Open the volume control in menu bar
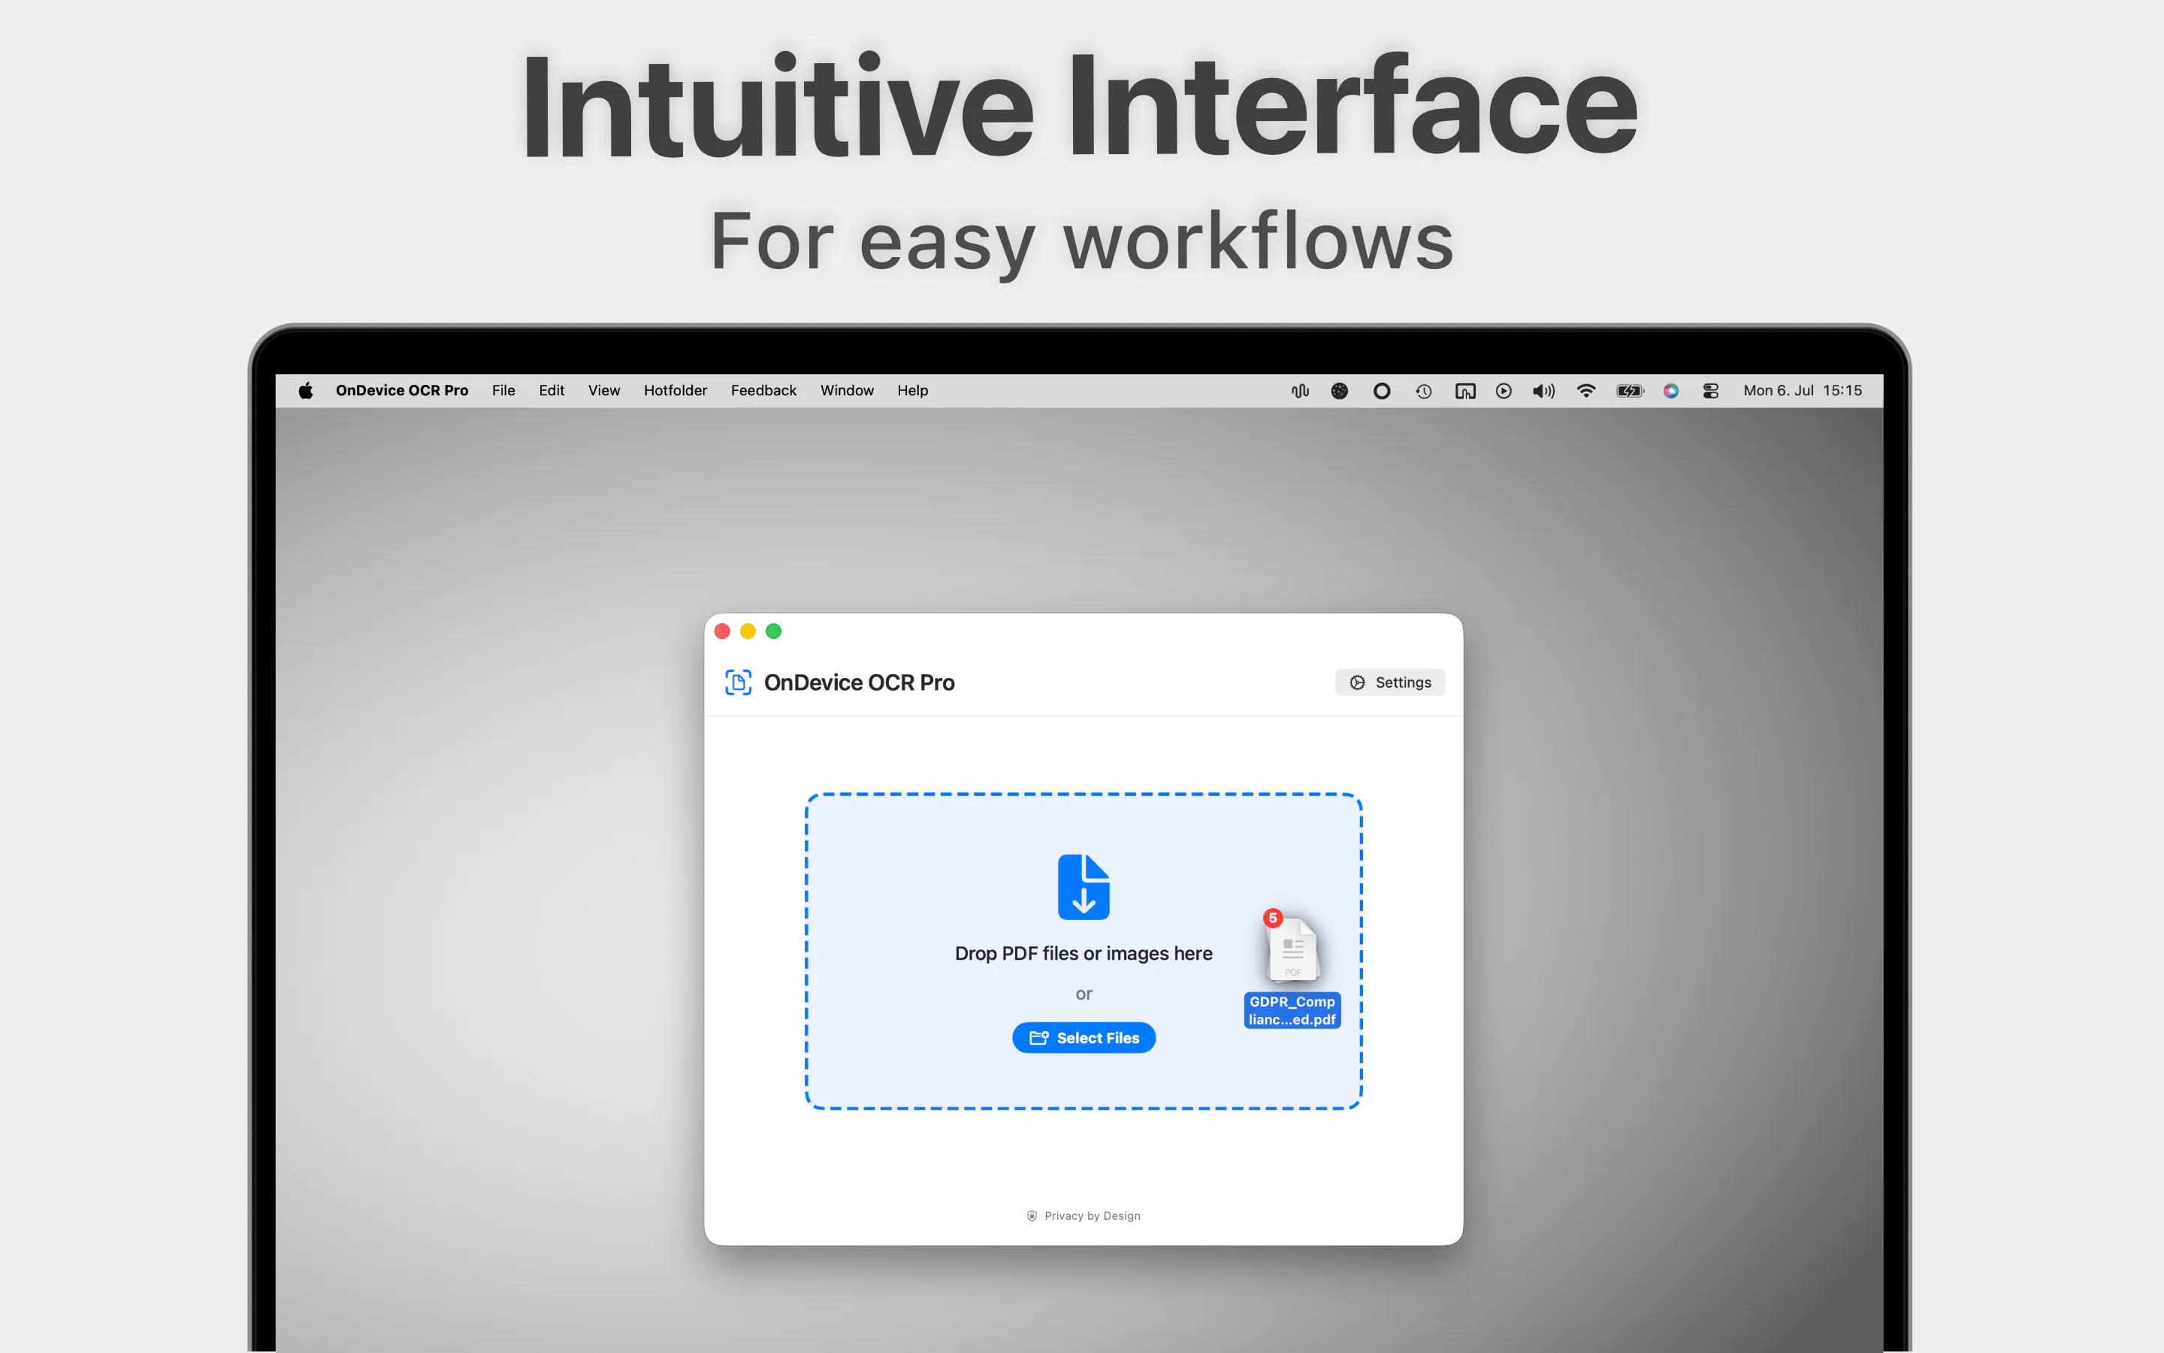Viewport: 2164px width, 1353px height. pyautogui.click(x=1543, y=391)
